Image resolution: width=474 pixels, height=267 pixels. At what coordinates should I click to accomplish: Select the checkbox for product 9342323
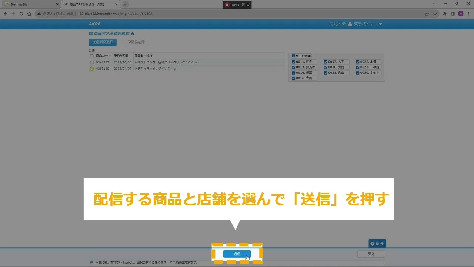[x=92, y=62]
